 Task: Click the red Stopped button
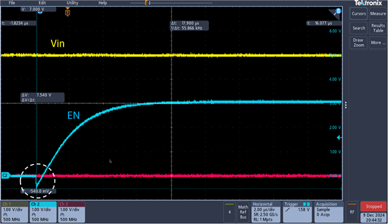pyautogui.click(x=373, y=206)
